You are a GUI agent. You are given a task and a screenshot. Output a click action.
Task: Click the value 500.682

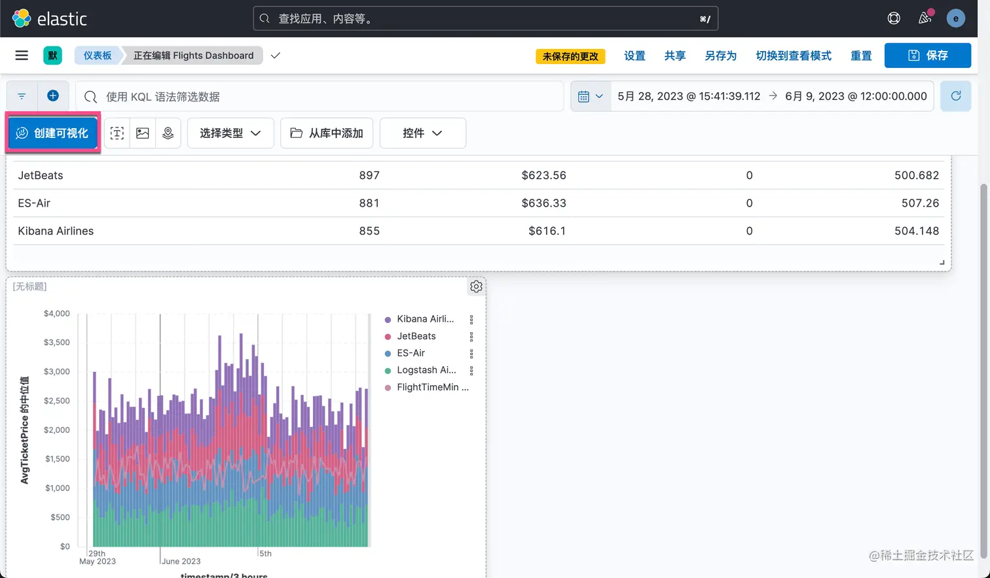pyautogui.click(x=917, y=175)
